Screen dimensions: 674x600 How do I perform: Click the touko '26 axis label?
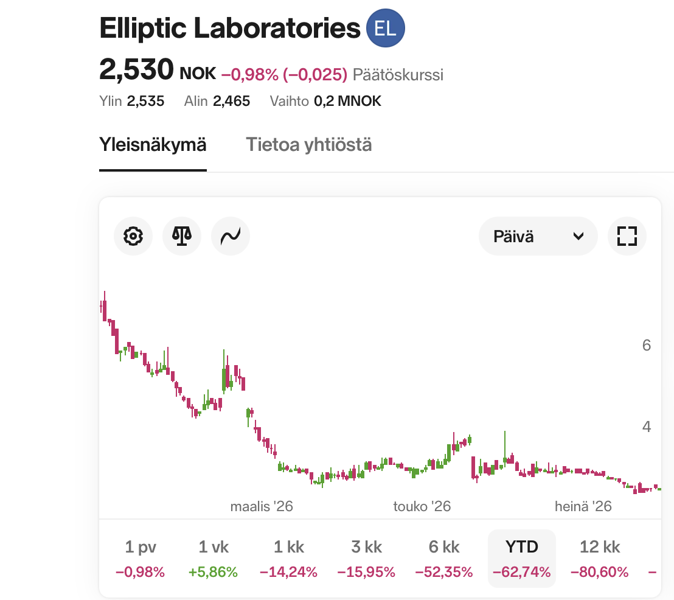tap(422, 506)
